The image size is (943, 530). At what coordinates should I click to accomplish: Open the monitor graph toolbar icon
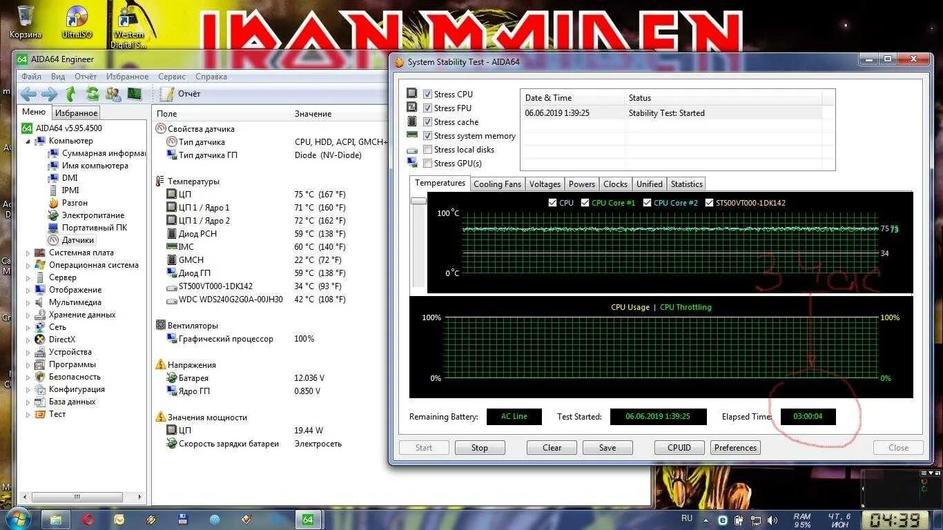[x=135, y=94]
